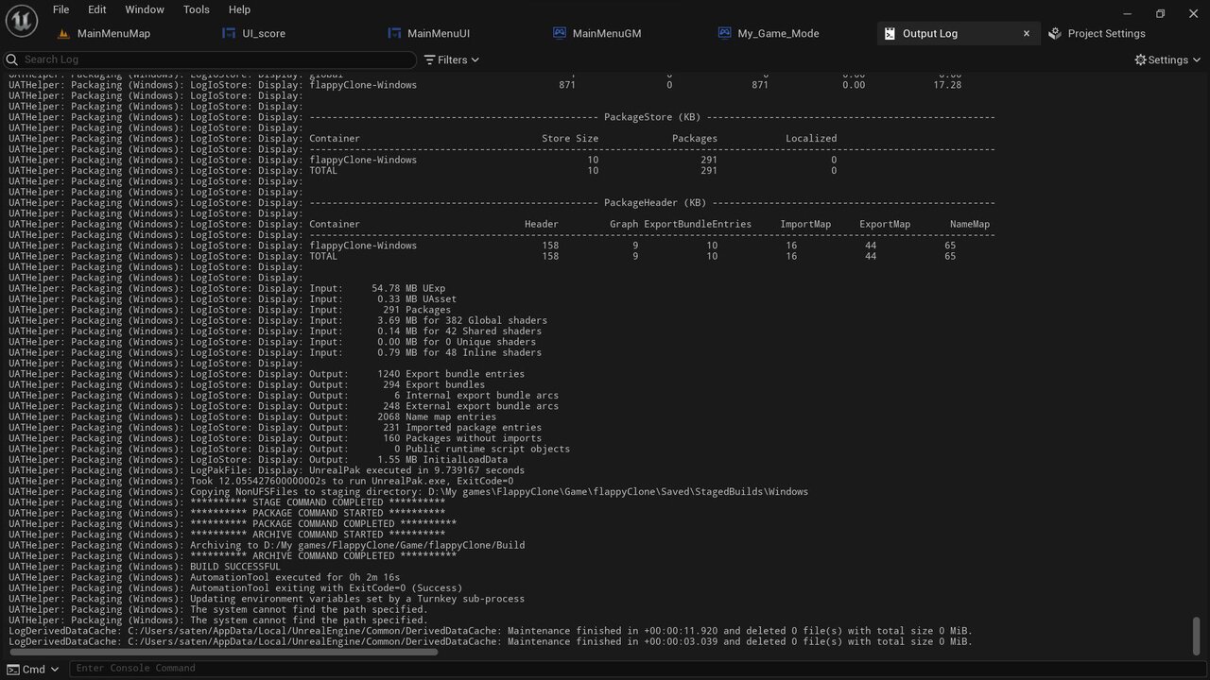Click the 'Updating environment variables set by Turnkey' line
The width and height of the screenshot is (1210, 680).
point(267,599)
